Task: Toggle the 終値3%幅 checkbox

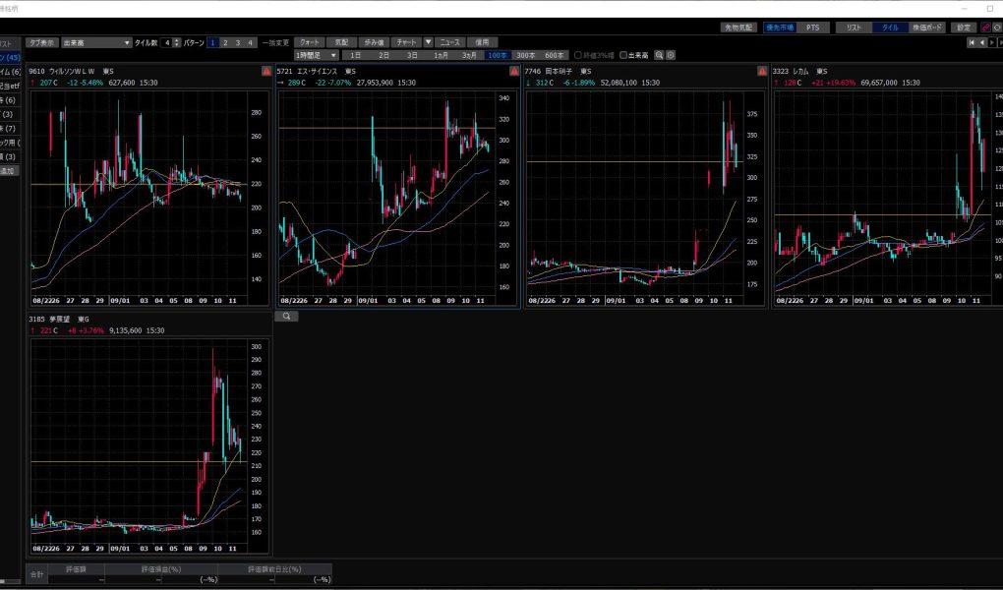Action: point(578,55)
